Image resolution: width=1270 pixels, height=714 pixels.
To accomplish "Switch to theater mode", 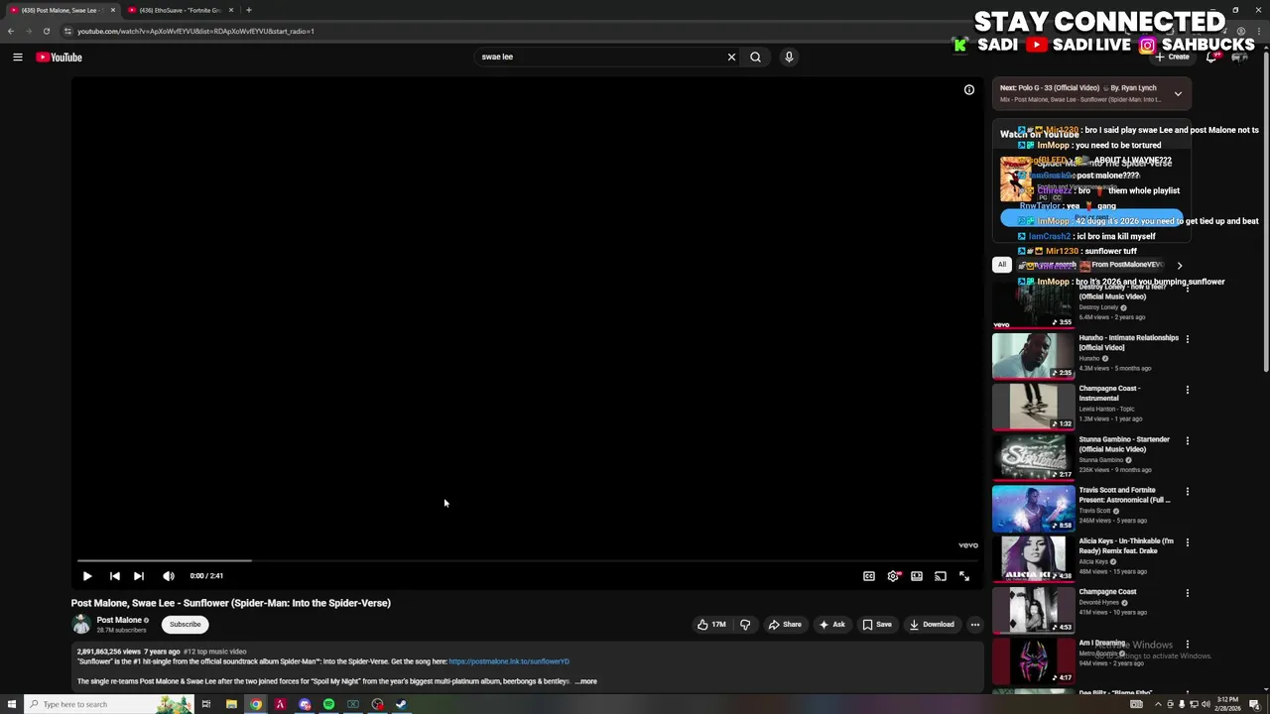I will [x=917, y=576].
